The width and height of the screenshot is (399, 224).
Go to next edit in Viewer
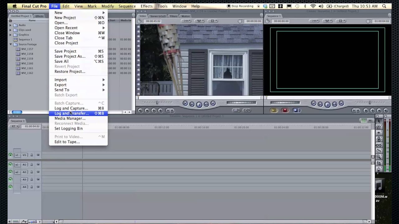pos(213,103)
